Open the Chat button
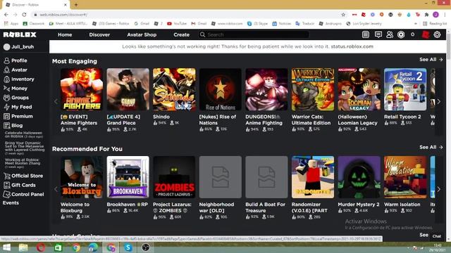The image size is (451, 253). 436,236
